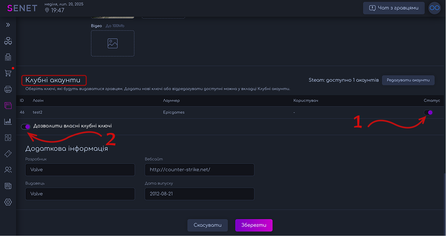Click the 'Редагувати акаунти' button
446x236 pixels.
pos(408,80)
